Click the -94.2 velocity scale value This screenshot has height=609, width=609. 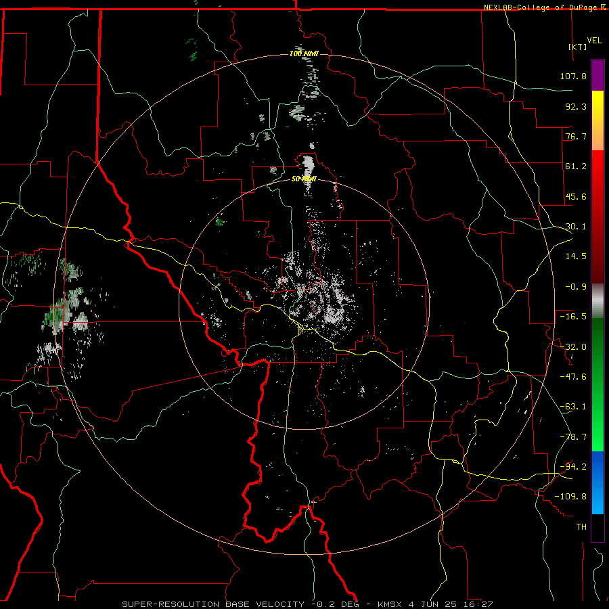point(573,467)
